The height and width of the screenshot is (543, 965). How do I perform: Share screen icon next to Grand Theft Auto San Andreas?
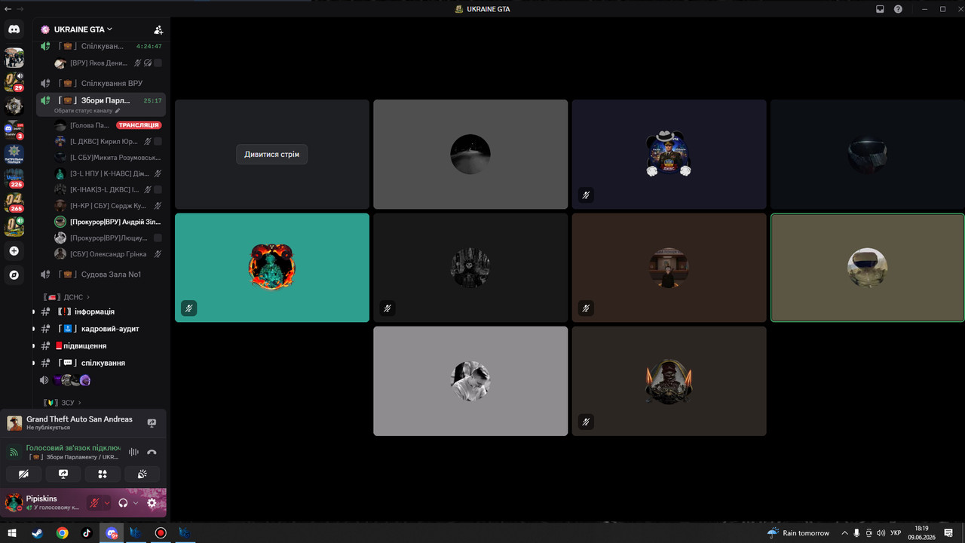(152, 423)
